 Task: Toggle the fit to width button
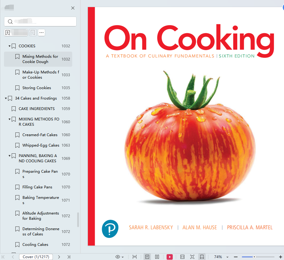click(202, 257)
